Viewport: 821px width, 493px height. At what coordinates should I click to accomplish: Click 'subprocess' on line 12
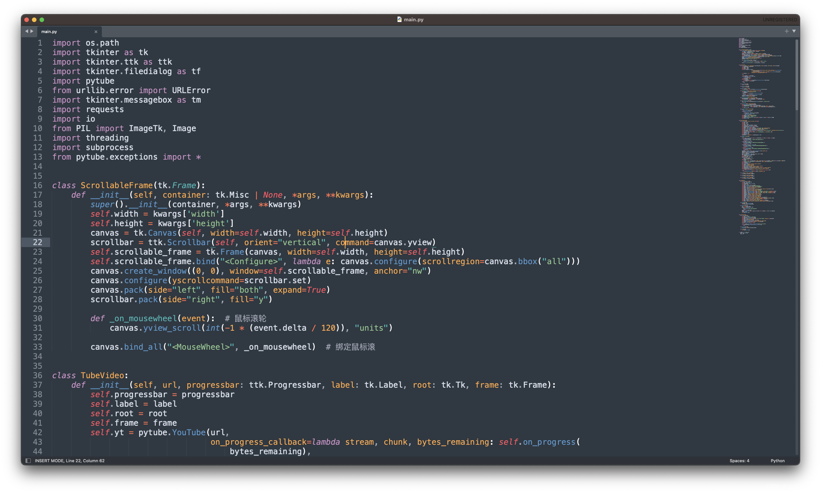coord(109,147)
